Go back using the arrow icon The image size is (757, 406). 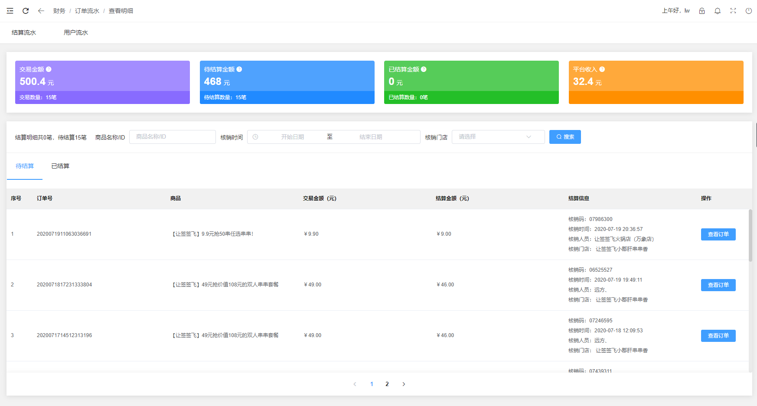[41, 11]
